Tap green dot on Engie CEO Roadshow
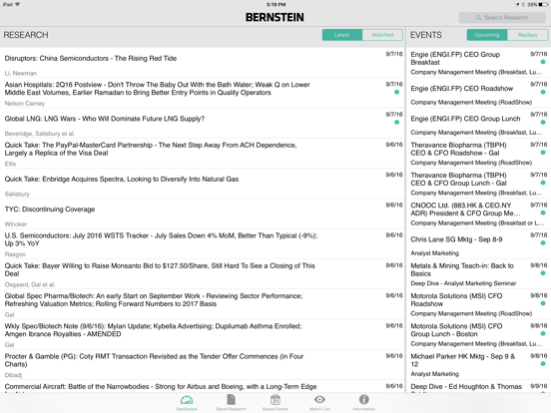The height and width of the screenshot is (413, 551). pyautogui.click(x=543, y=92)
